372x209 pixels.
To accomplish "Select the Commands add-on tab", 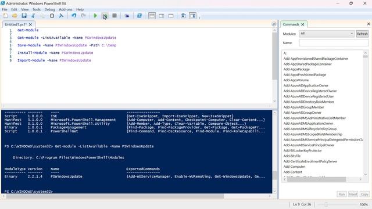I will (x=291, y=24).
